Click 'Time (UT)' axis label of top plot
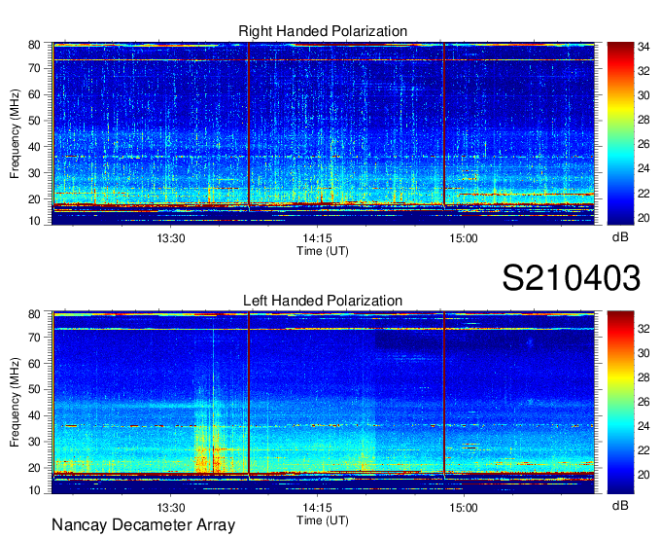661x537 pixels. (323, 251)
